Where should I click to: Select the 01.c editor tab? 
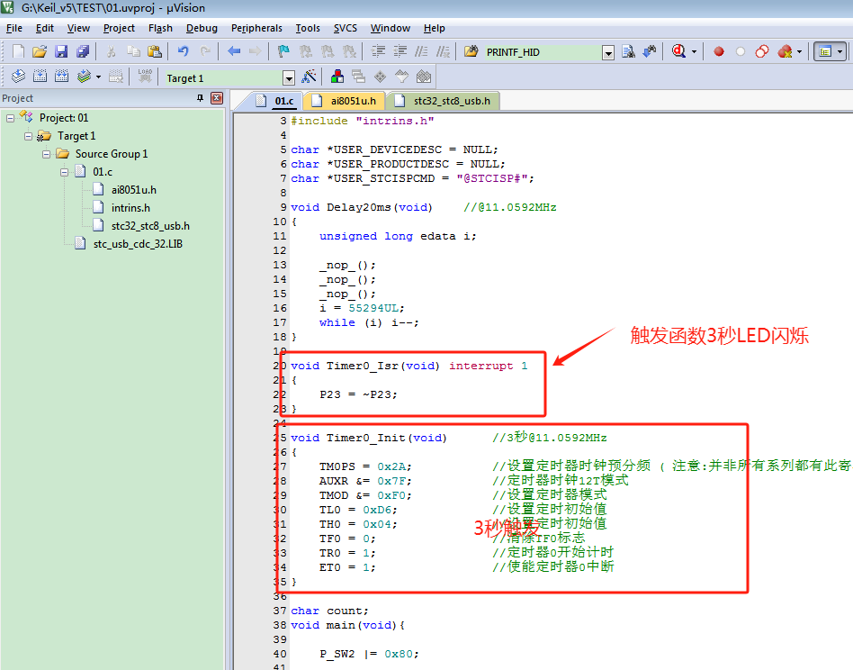pos(276,101)
